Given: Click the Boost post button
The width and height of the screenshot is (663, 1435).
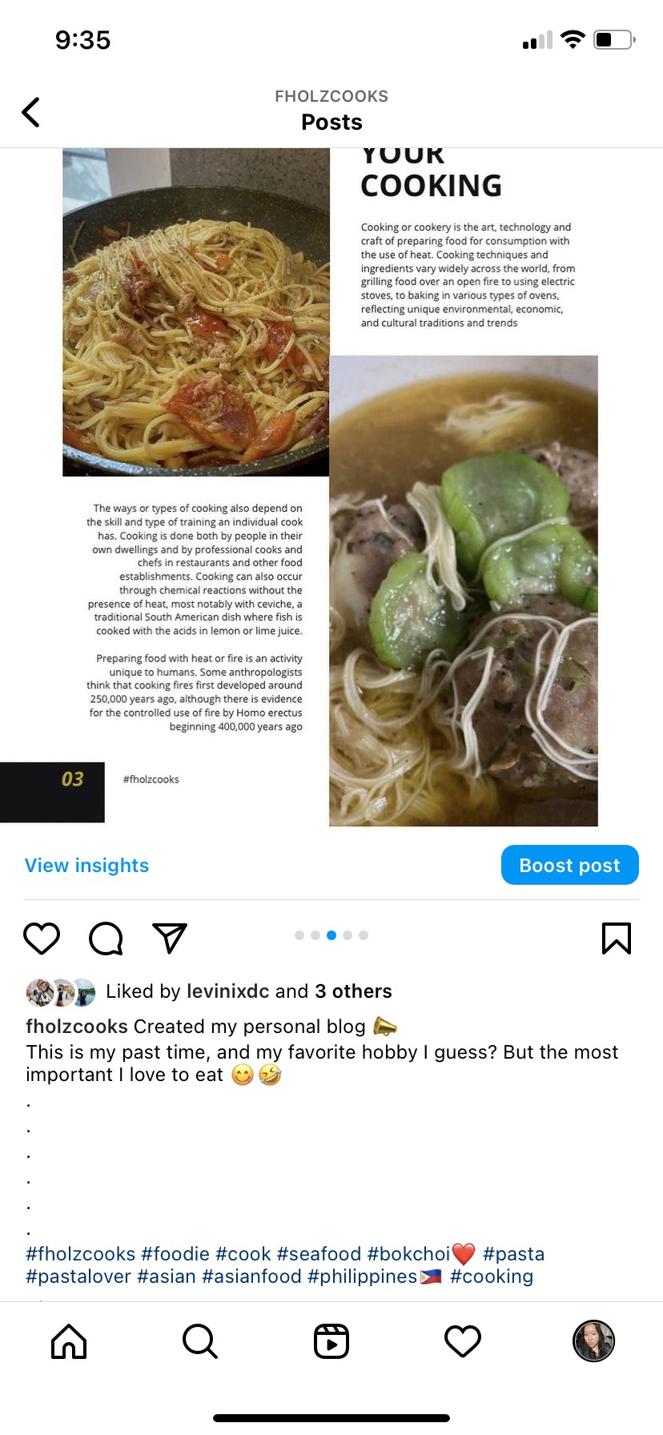Looking at the screenshot, I should (570, 865).
